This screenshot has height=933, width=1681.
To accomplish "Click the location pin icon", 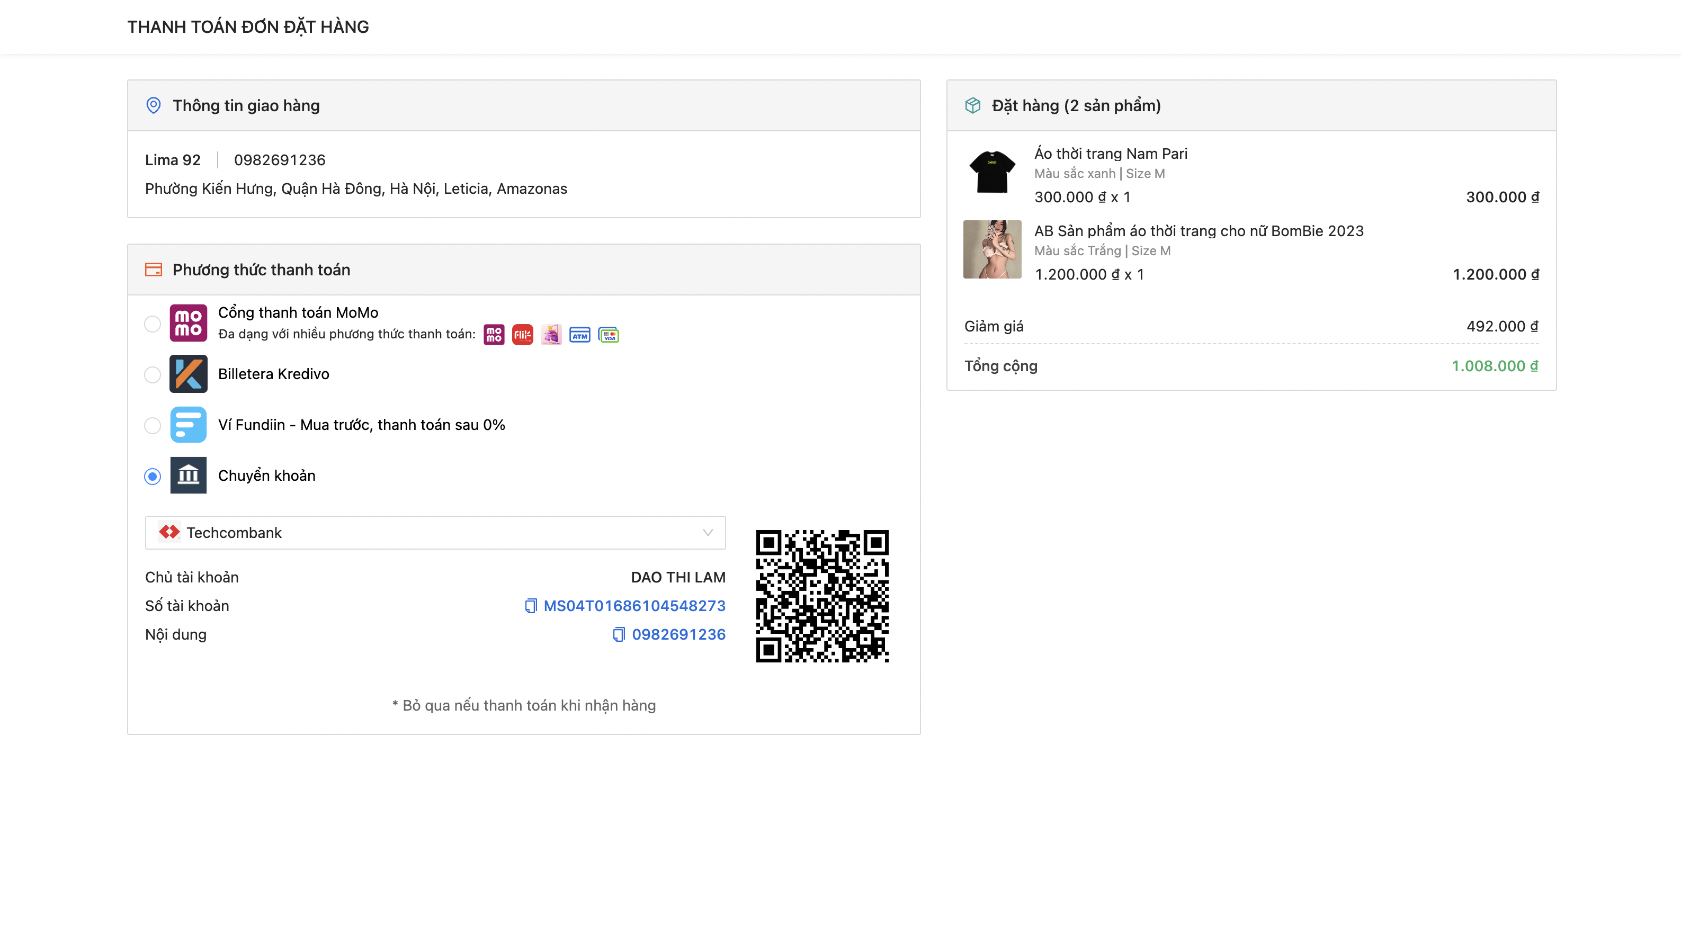I will point(154,106).
